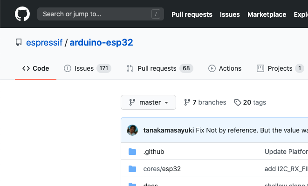This screenshot has width=308, height=186.
Task: Click the repository icon beside espressif
Action: pyautogui.click(x=19, y=42)
